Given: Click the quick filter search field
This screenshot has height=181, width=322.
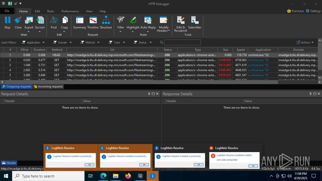Looking at the screenshot, I should (x=182, y=42).
